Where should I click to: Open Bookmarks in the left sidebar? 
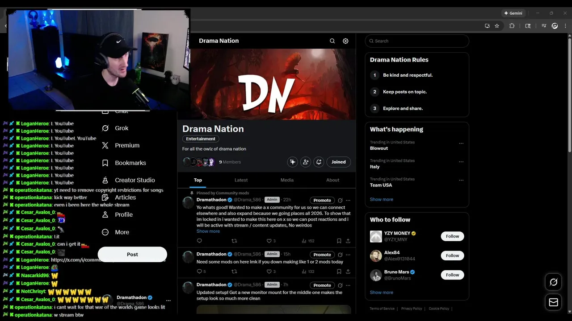[124, 163]
